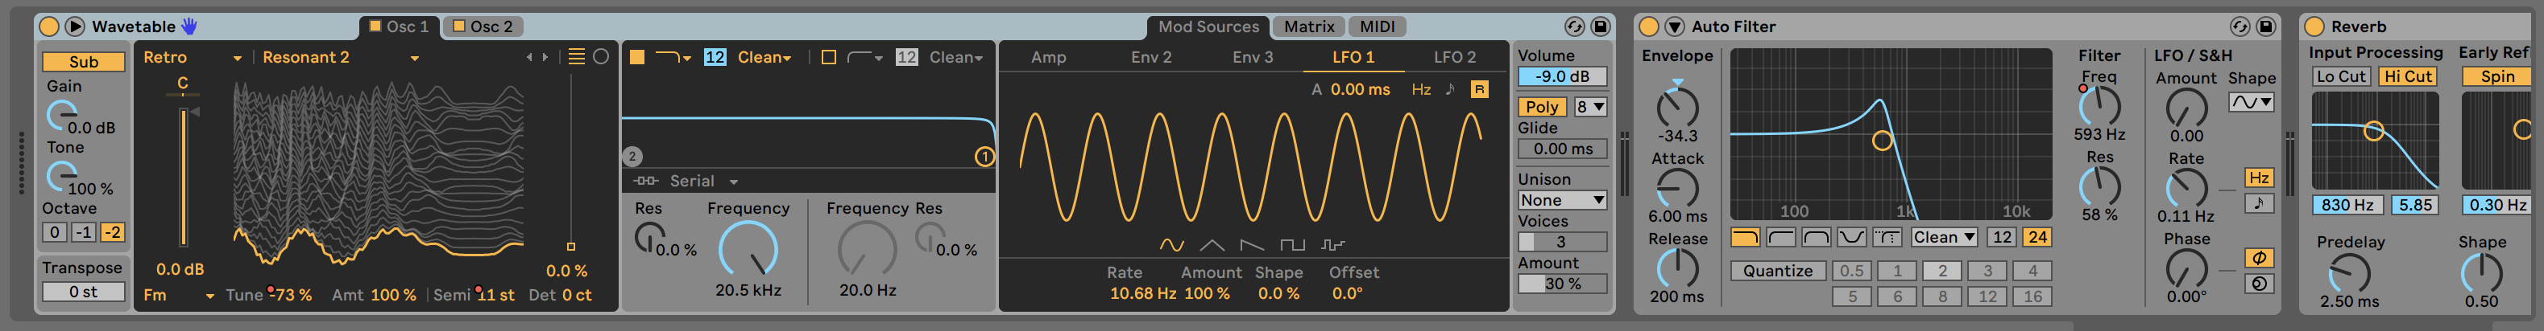The image size is (2544, 331).
Task: Choose the sawtooth LFO waveform
Action: pos(1252,244)
